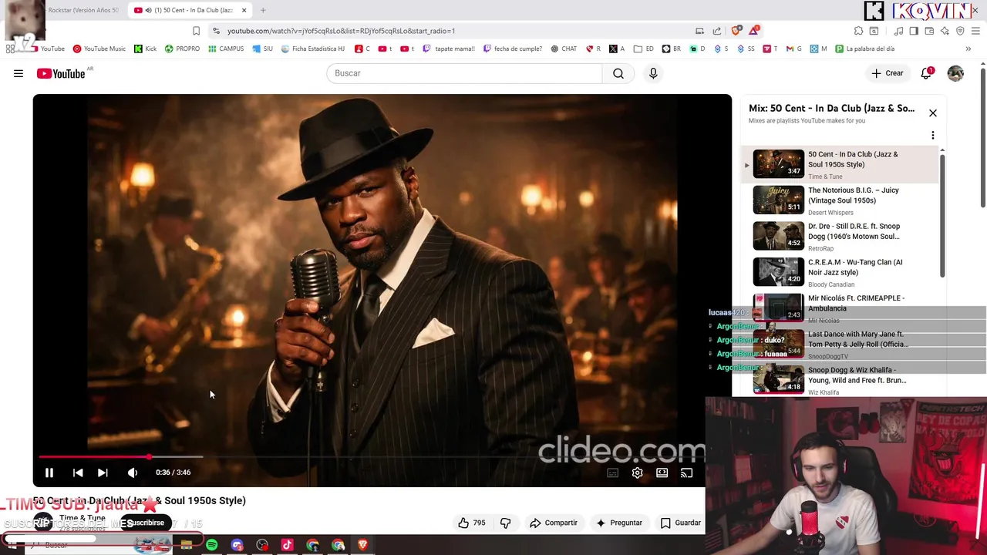
Task: Click the Preguntar button below the video
Action: tap(618, 523)
